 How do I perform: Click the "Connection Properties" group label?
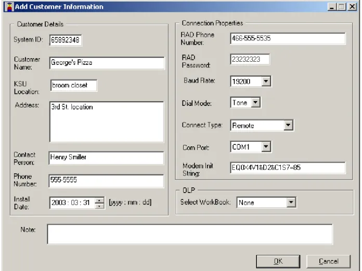coord(212,23)
